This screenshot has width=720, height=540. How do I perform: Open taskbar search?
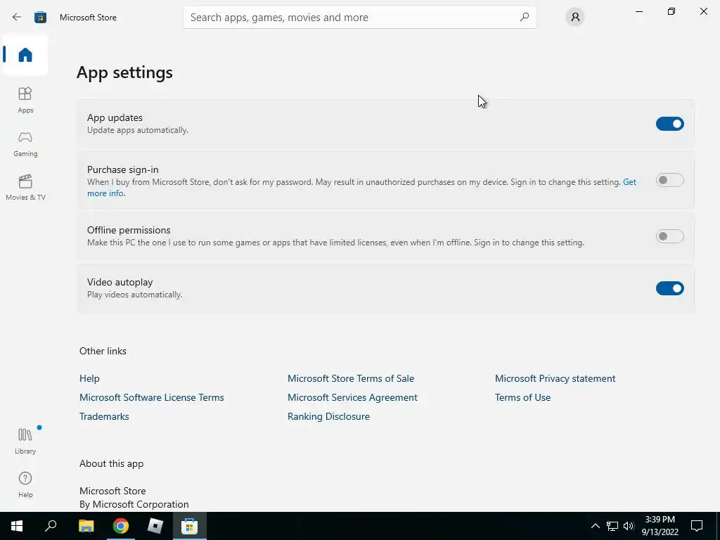click(51, 526)
